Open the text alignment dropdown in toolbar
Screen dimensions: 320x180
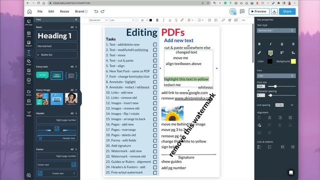[x=190, y=20]
